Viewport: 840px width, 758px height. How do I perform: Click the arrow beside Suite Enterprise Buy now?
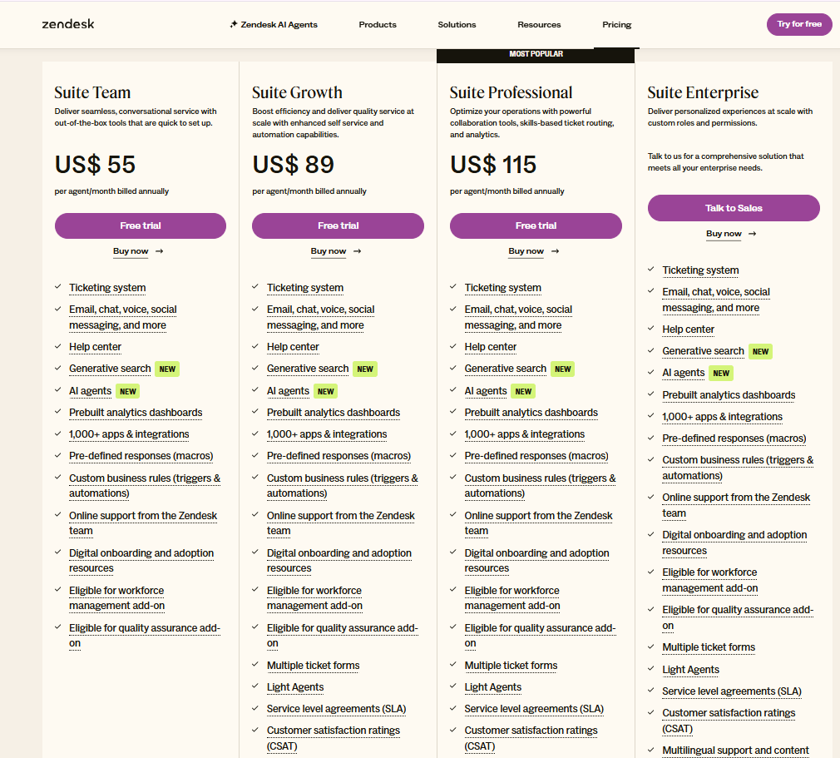click(x=752, y=234)
